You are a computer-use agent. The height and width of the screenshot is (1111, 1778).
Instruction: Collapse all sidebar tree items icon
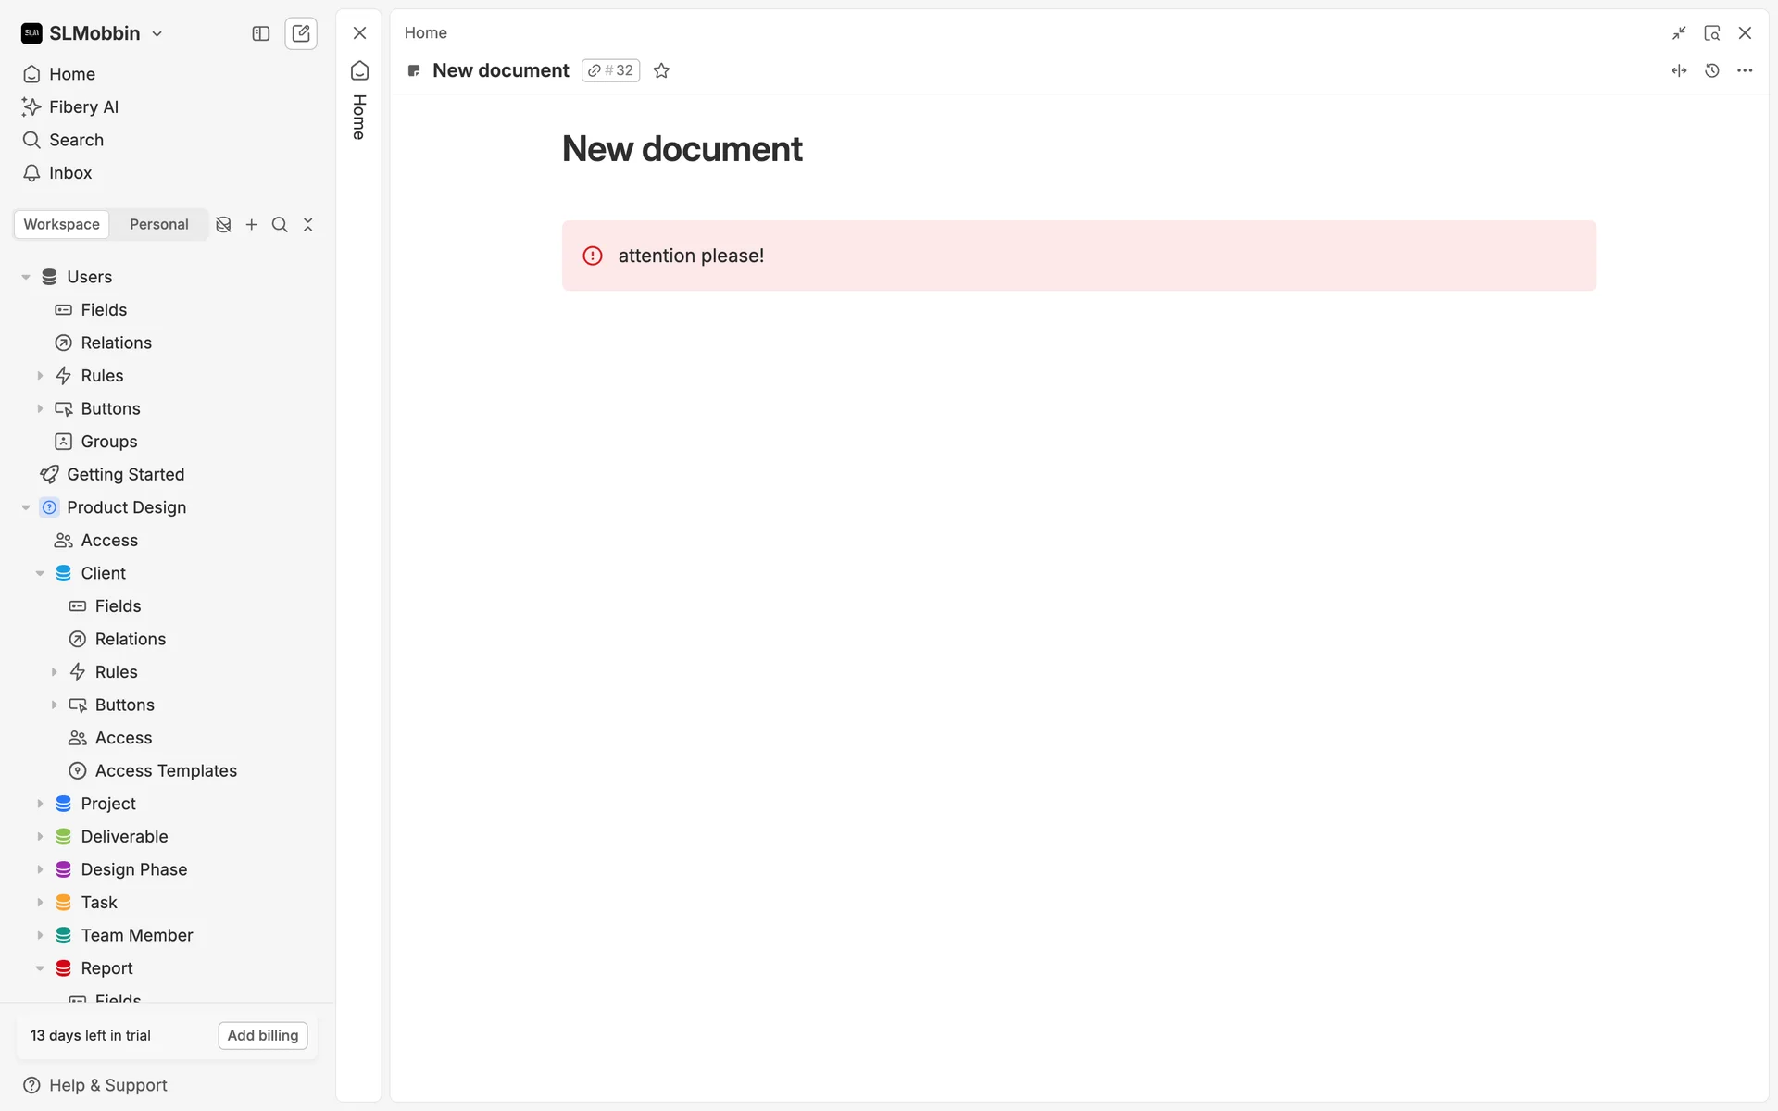pos(308,224)
